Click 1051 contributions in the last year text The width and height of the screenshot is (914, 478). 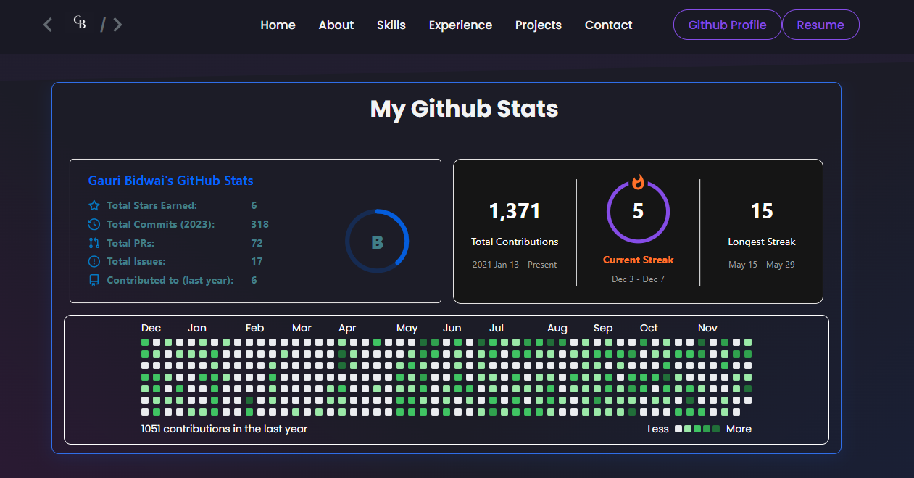click(225, 429)
